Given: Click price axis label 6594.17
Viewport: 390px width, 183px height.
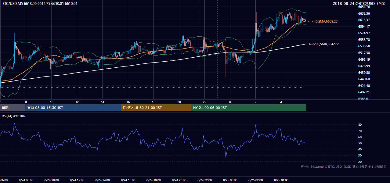Looking at the screenshot, I should (x=364, y=27).
